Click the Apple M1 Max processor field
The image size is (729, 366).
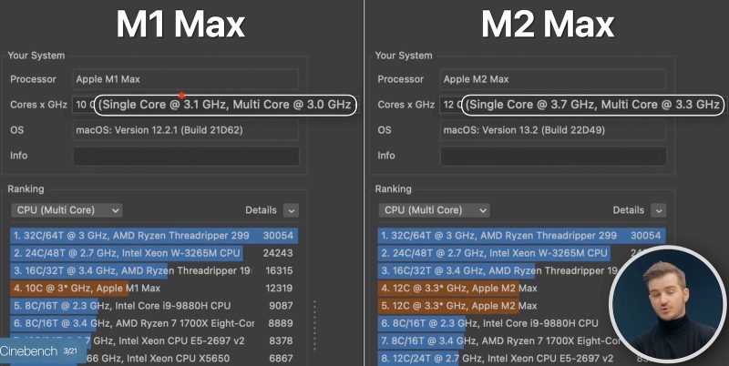coord(186,79)
